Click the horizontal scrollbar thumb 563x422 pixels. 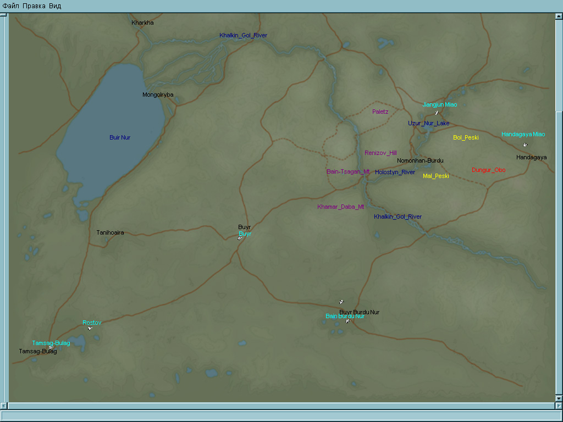click(281, 406)
